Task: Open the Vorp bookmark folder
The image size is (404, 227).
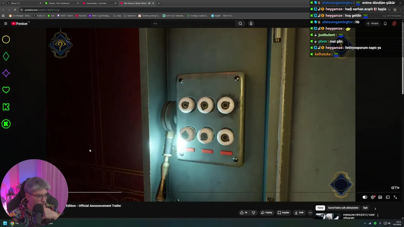Action: 117,16
